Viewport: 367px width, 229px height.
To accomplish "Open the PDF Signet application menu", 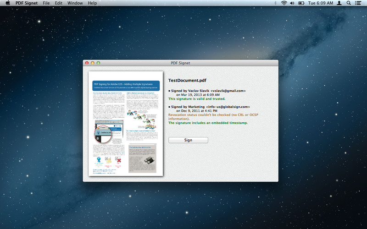I will click(x=27, y=3).
